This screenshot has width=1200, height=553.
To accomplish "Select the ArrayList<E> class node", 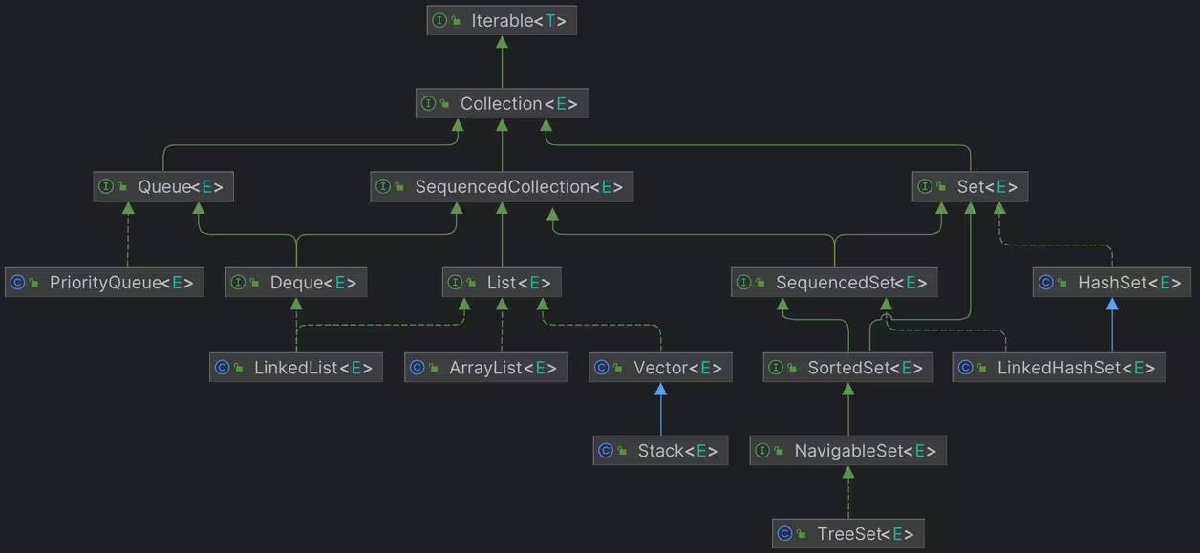I will click(485, 368).
